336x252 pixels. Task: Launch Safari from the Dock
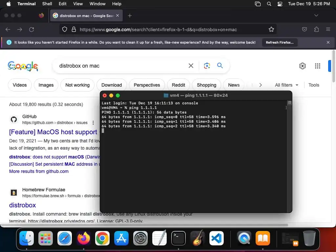(x=65, y=238)
